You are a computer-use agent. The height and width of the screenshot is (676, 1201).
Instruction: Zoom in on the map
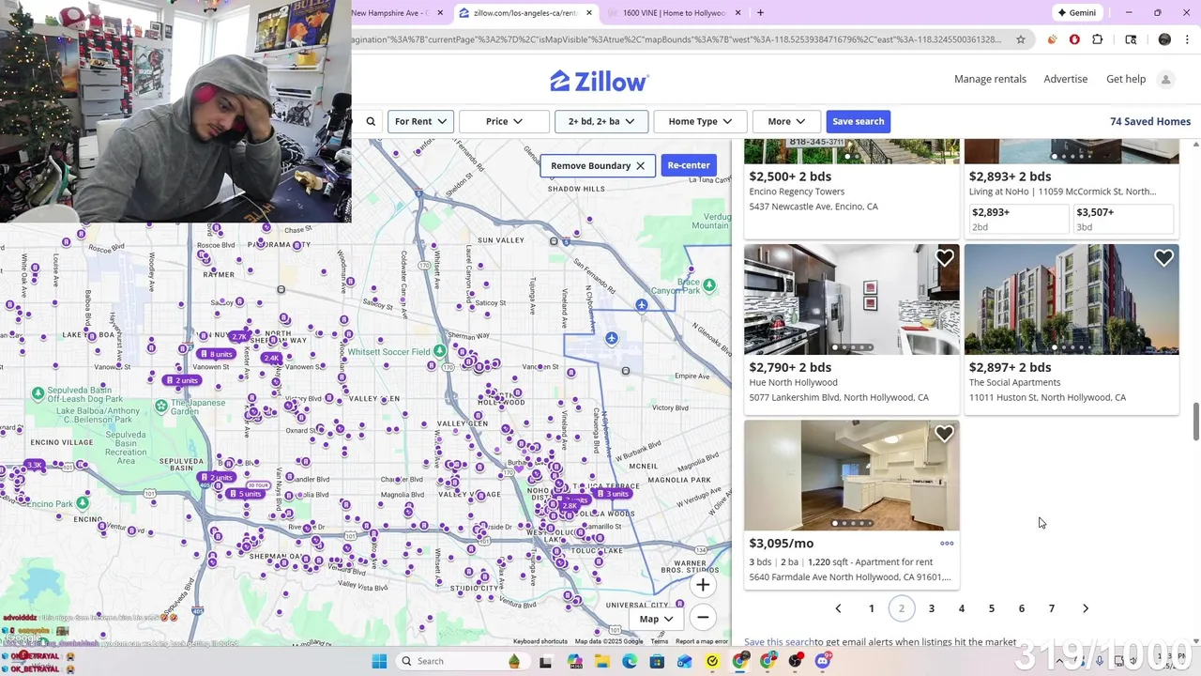tap(703, 585)
